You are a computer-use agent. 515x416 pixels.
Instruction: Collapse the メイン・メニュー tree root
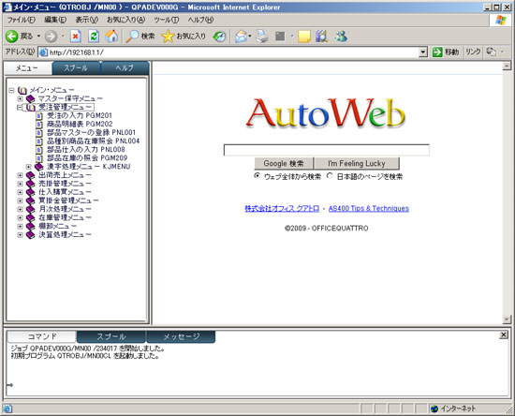pyautogui.click(x=11, y=90)
